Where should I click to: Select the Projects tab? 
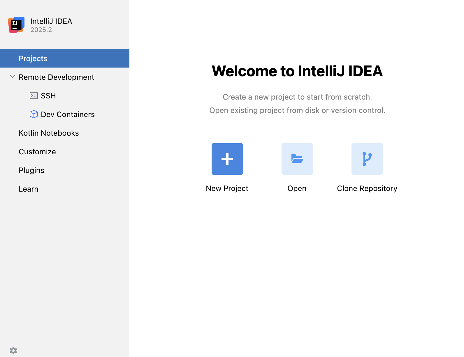(x=33, y=59)
